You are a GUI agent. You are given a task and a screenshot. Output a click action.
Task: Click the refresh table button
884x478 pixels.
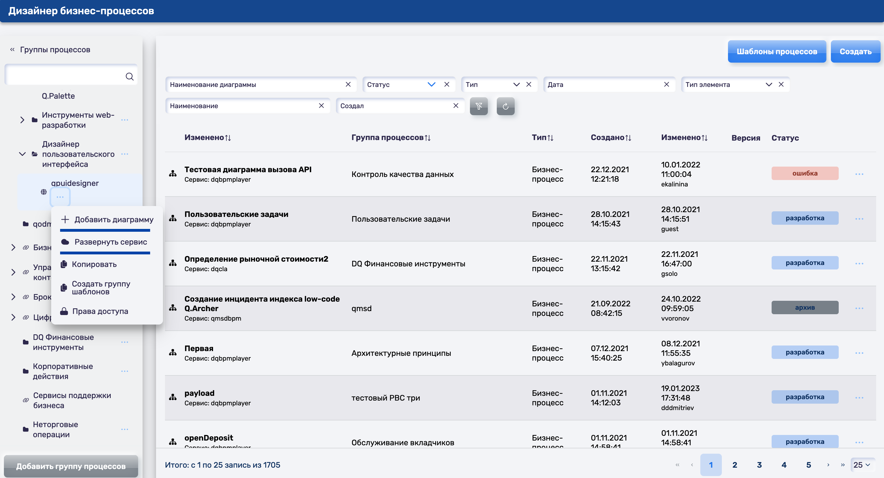[505, 106]
